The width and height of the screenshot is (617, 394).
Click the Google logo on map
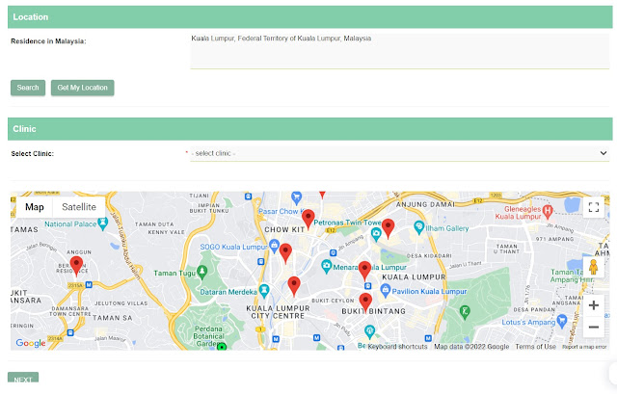31,343
